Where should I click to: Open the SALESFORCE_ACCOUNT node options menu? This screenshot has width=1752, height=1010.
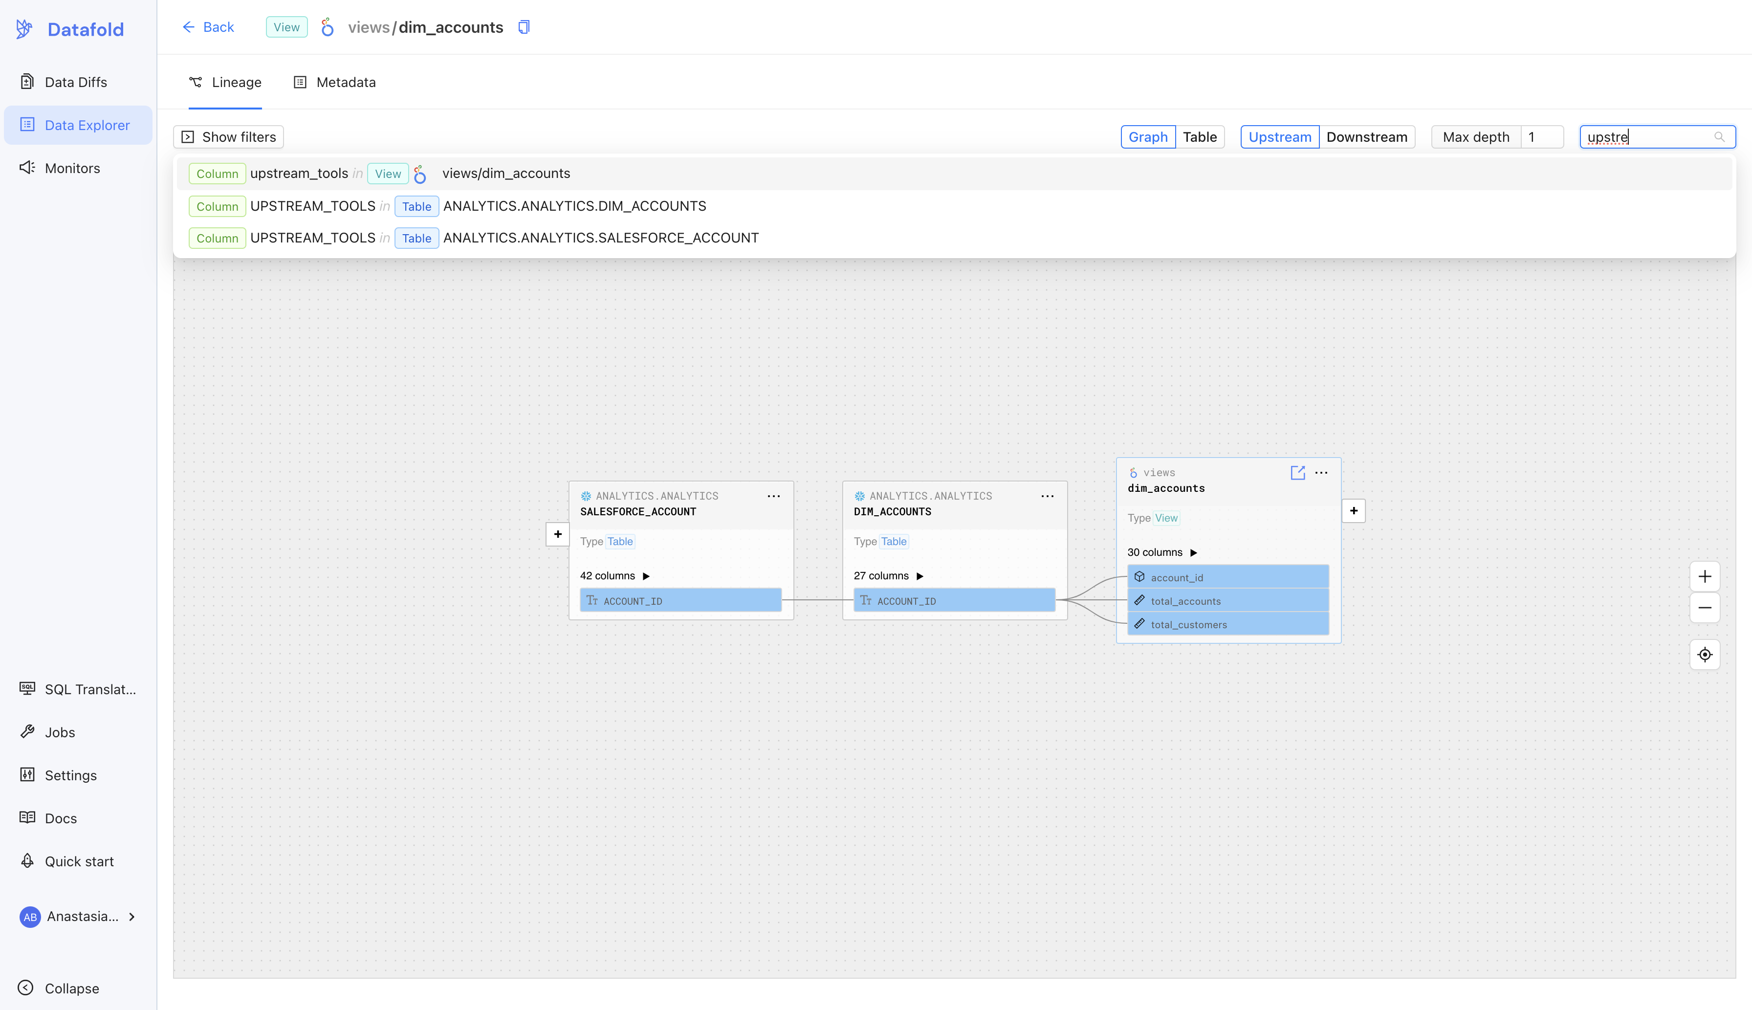pyautogui.click(x=773, y=496)
